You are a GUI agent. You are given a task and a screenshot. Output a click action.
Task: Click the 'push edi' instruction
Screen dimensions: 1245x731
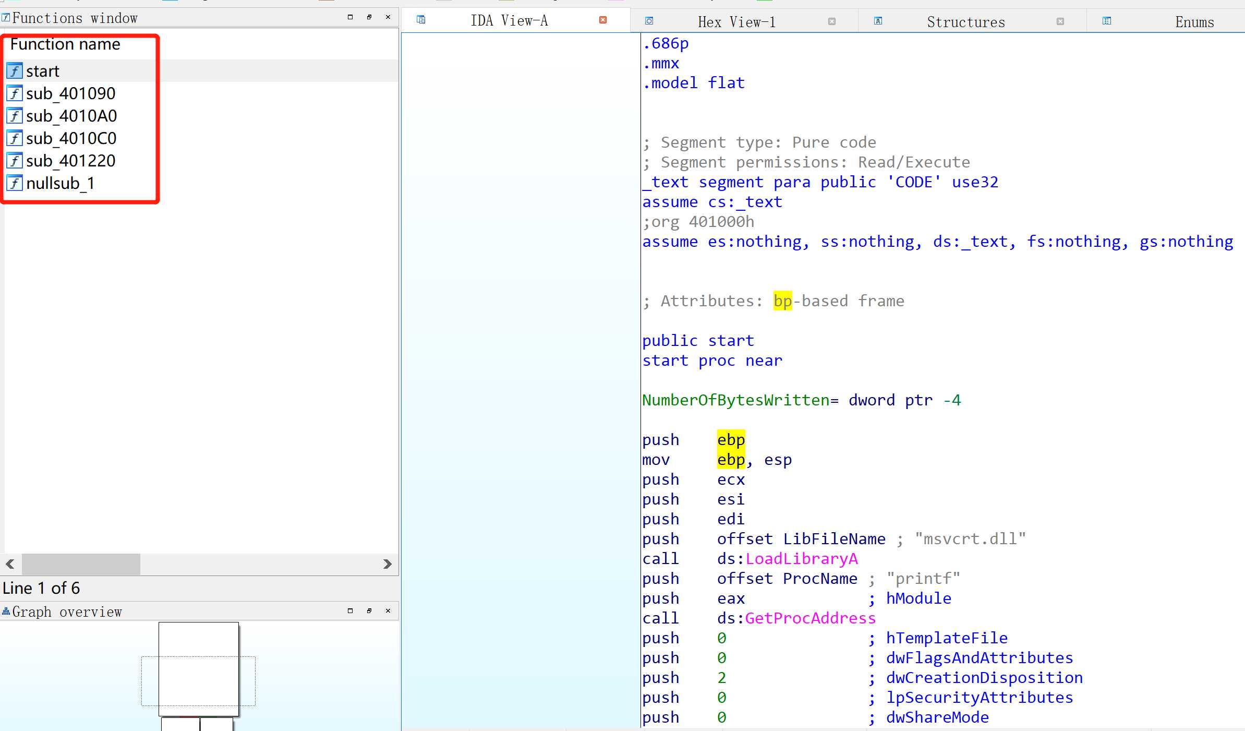point(694,519)
